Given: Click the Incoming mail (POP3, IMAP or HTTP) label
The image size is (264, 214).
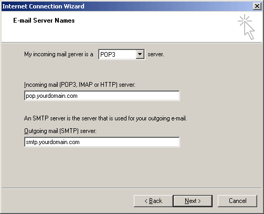Looking at the screenshot, I should point(80,85).
